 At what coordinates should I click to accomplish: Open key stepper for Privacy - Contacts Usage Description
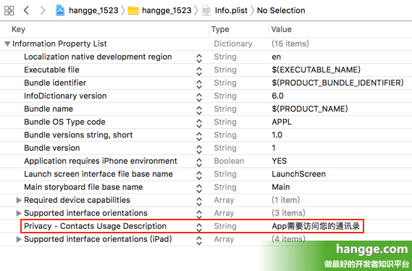coord(199,228)
